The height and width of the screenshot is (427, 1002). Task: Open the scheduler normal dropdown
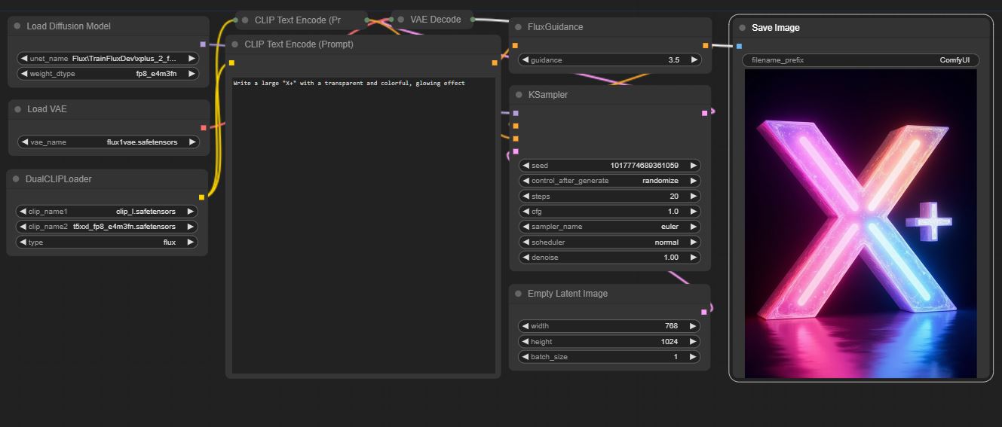click(x=610, y=242)
